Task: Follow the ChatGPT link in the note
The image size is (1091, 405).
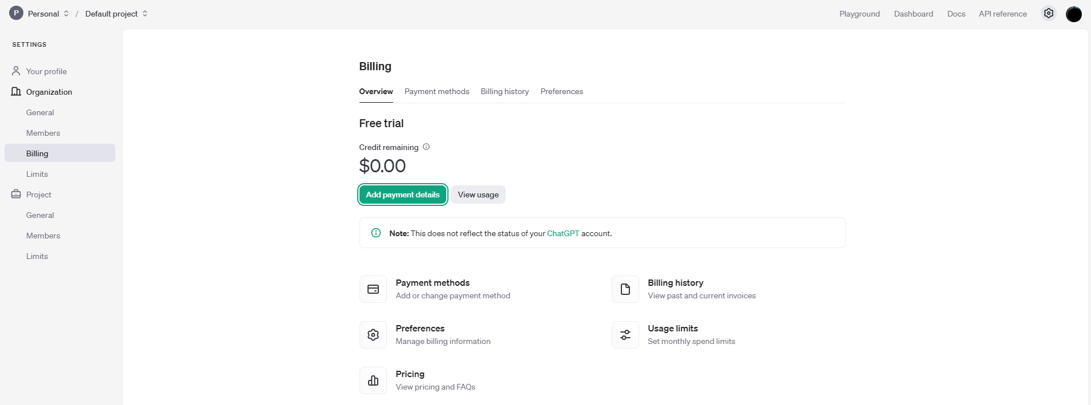Action: click(563, 233)
